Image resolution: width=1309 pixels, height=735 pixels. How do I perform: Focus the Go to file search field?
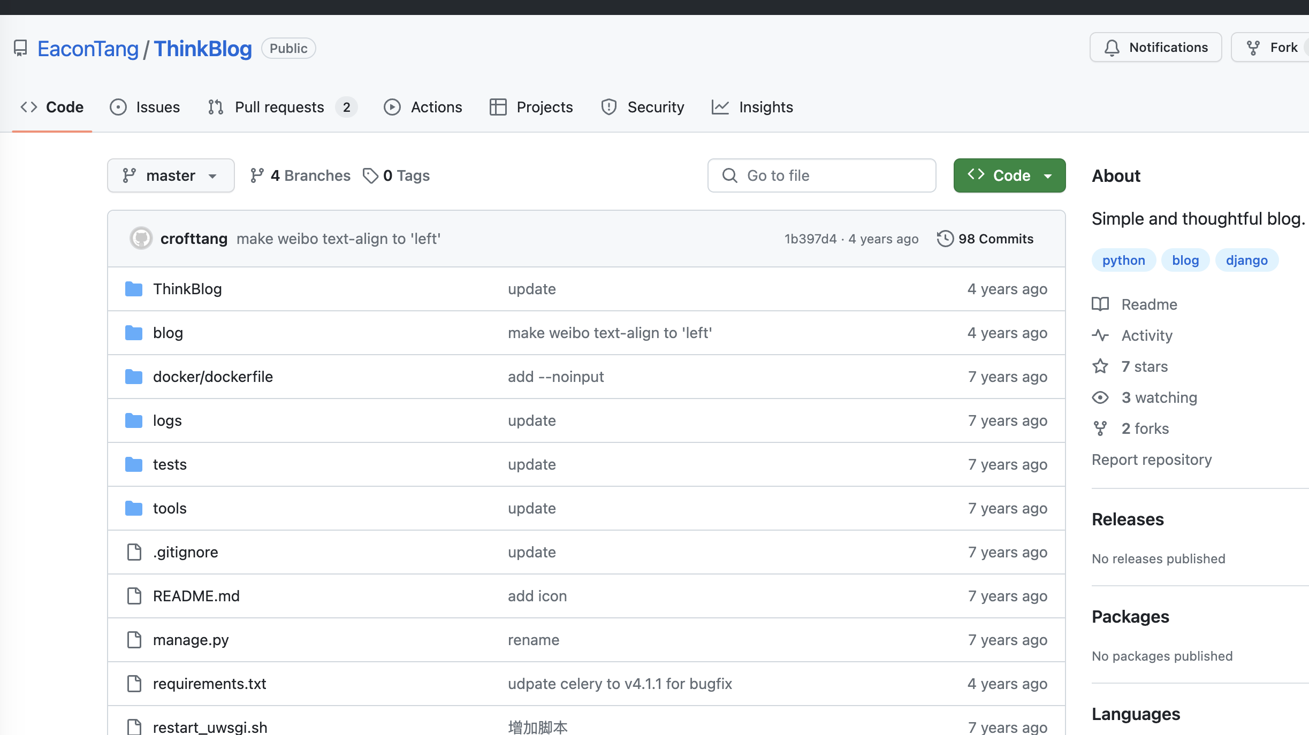pyautogui.click(x=821, y=175)
